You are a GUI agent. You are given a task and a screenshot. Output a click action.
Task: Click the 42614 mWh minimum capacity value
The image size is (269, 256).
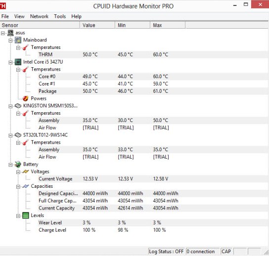click(131, 208)
